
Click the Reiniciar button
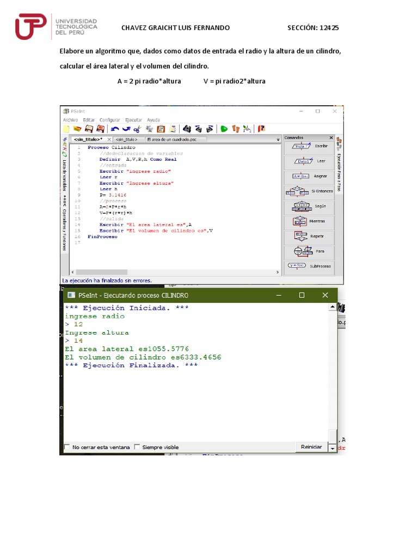pyautogui.click(x=311, y=447)
